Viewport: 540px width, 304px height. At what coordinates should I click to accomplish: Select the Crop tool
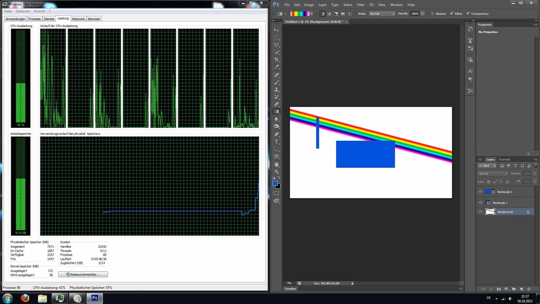tap(276, 60)
